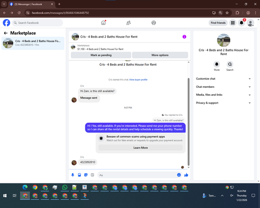The height and width of the screenshot is (208, 260).
Task: Choose a GIF icon in composer
Action: (x=93, y=175)
